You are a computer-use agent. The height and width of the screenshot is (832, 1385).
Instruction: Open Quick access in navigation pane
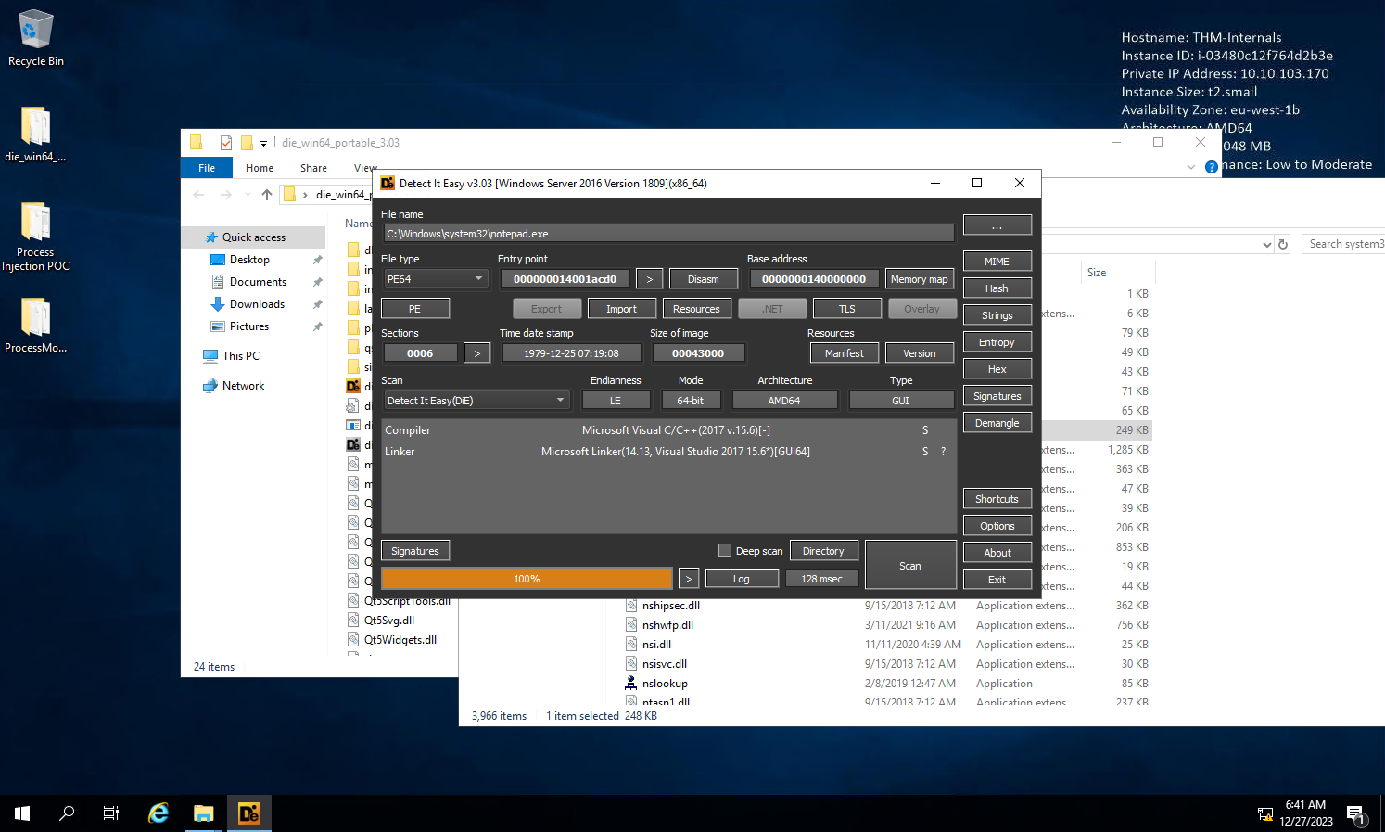tap(253, 237)
